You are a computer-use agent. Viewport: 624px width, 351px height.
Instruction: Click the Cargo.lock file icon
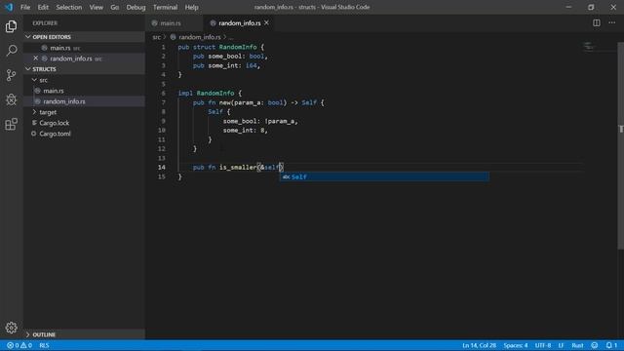coord(34,123)
